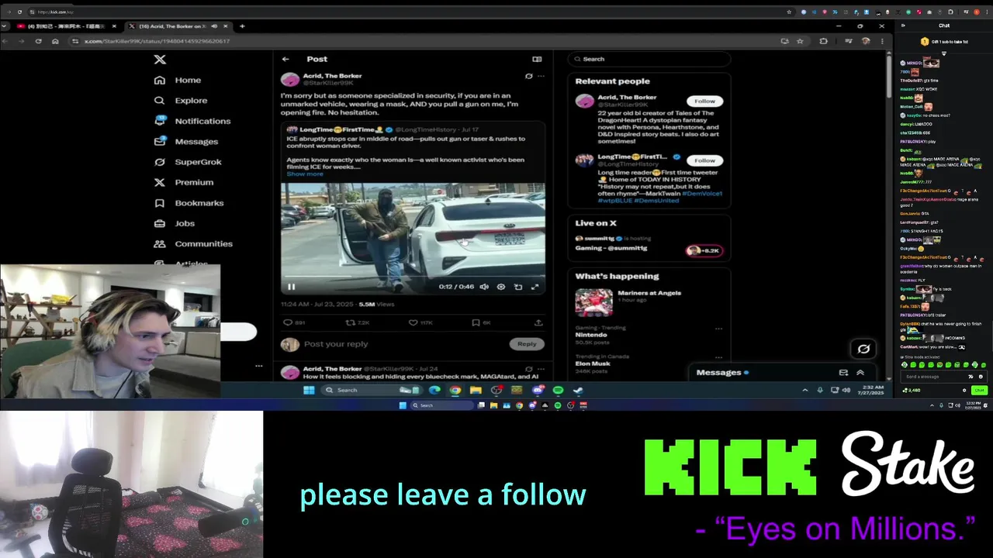The height and width of the screenshot is (558, 993).
Task: Pause the video in the post
Action: (292, 287)
